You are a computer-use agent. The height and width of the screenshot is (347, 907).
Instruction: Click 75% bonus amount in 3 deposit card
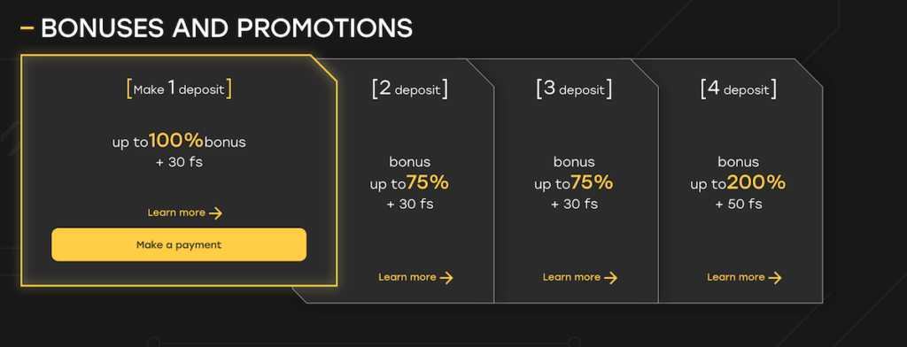[x=592, y=183]
